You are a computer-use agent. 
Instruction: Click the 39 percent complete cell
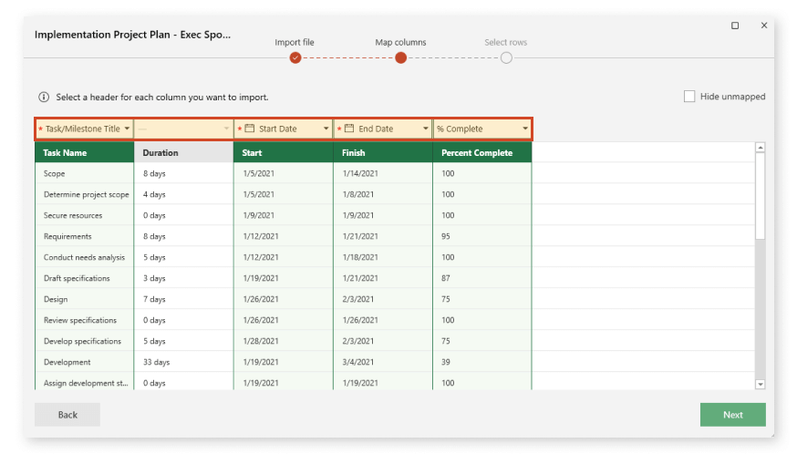(x=481, y=362)
